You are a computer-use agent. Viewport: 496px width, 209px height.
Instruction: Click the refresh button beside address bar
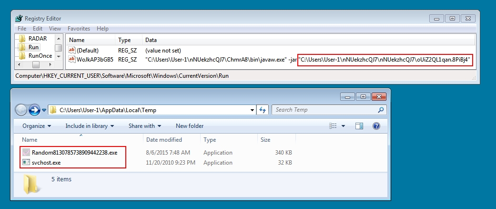263,110
